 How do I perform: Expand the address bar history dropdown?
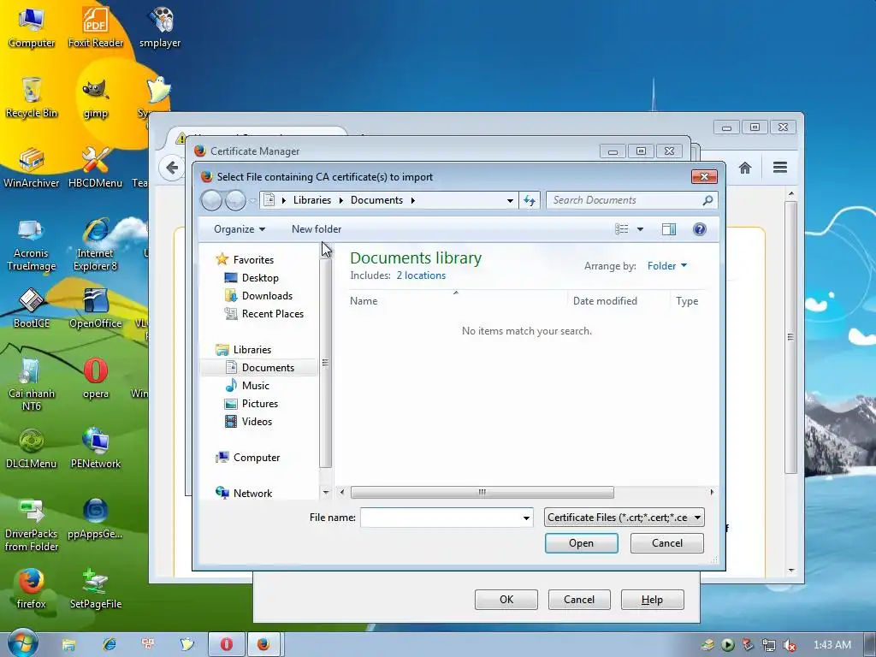[510, 200]
